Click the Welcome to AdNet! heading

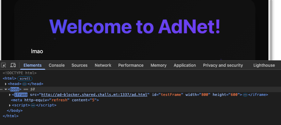135,26
